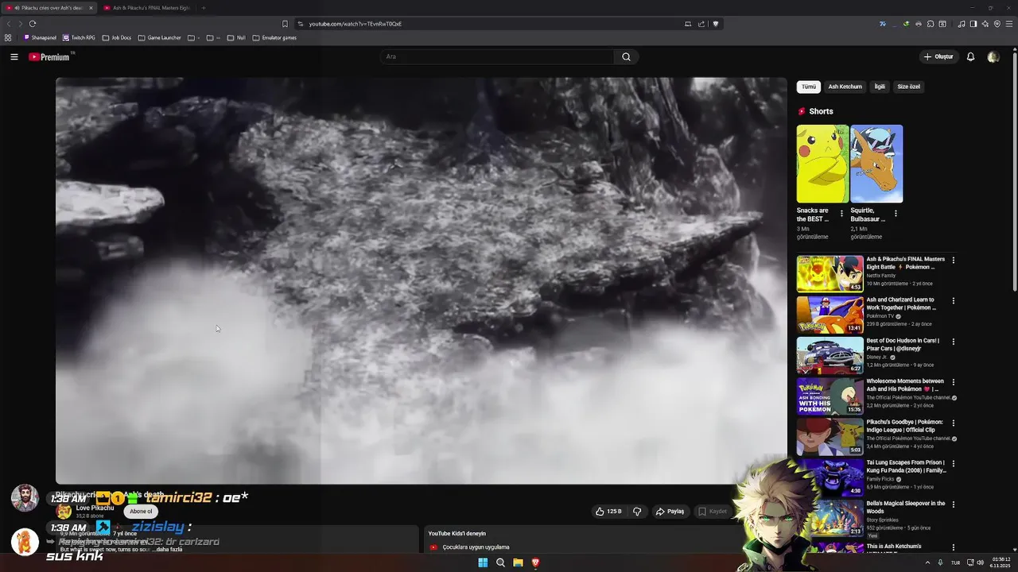Share this page via address bar share icon
The height and width of the screenshot is (572, 1018).
click(x=701, y=24)
